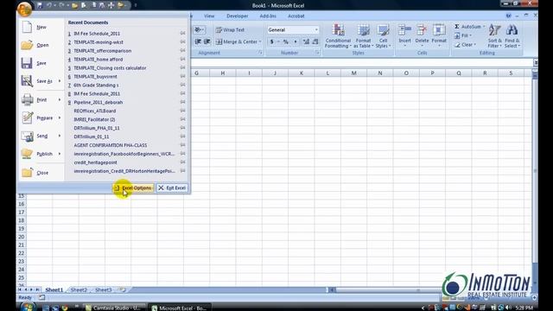This screenshot has height=311, width=553.
Task: Open Find & Select dropdown
Action: [x=512, y=36]
